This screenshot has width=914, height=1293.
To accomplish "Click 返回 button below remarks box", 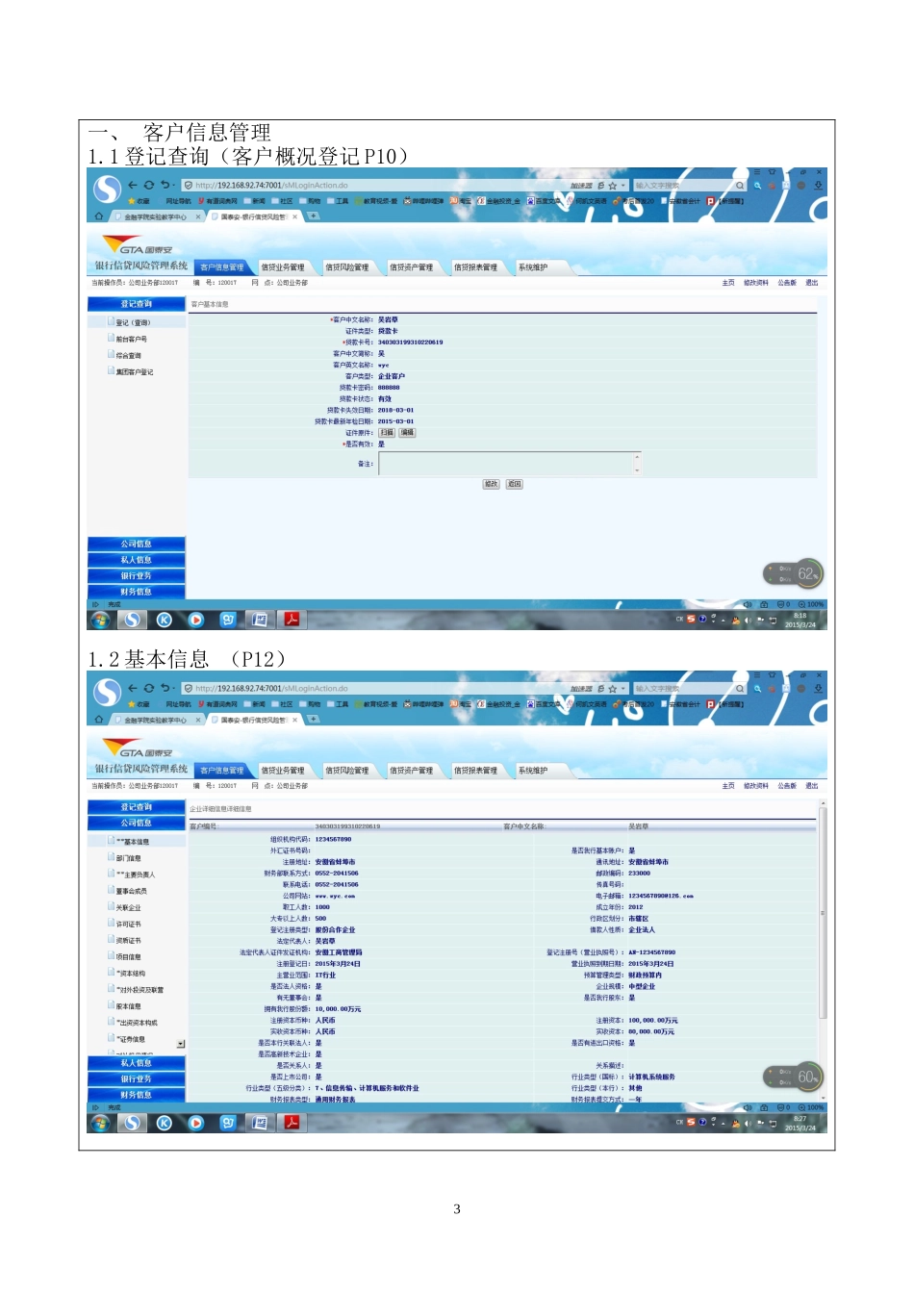I will pos(515,484).
